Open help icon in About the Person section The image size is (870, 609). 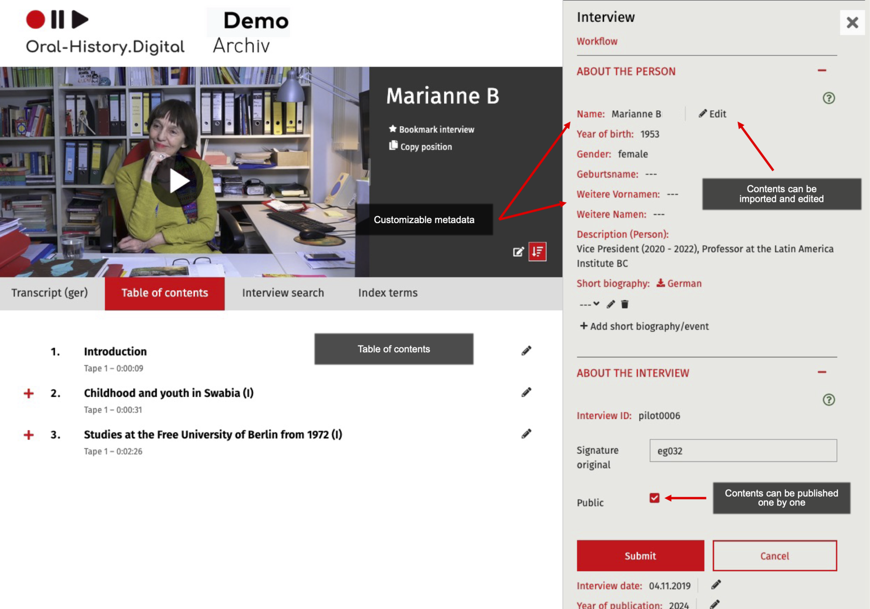pos(828,98)
